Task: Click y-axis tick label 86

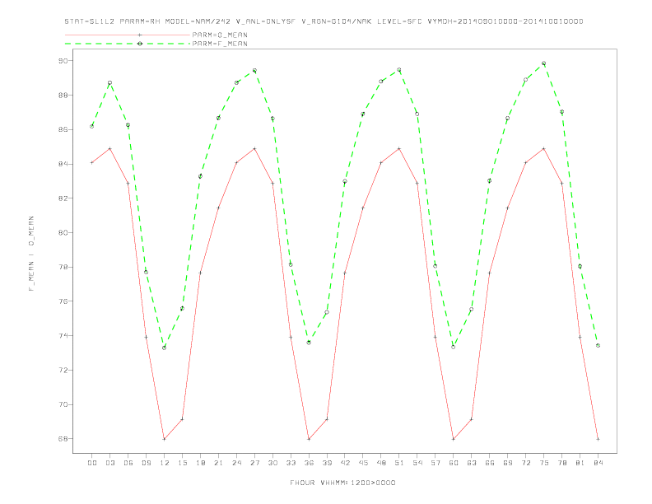Action: [x=63, y=130]
